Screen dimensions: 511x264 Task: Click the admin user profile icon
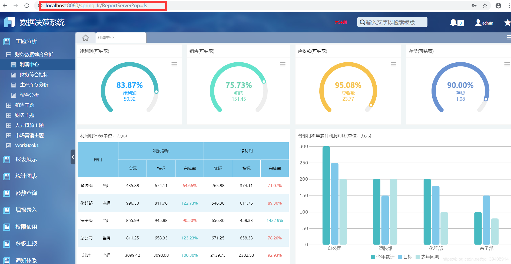(478, 23)
